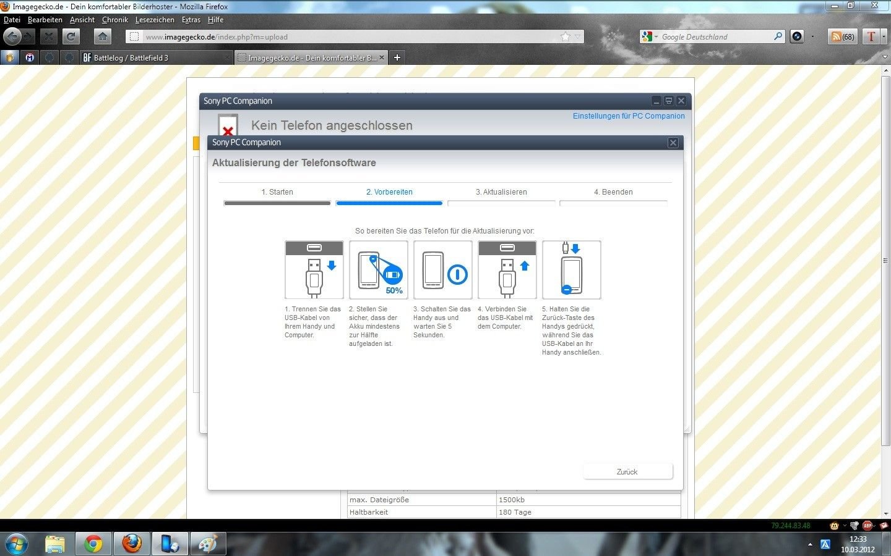The width and height of the screenshot is (891, 556).
Task: Click the stop loading X button
Action: point(49,36)
